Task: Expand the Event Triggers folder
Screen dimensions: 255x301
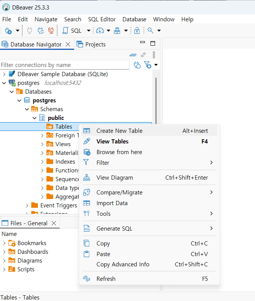Action: [x=27, y=205]
